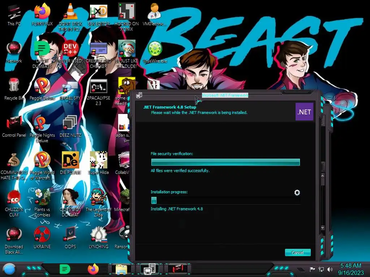Select the SEX EDITOR HxD shortcut
The height and width of the screenshot is (277, 370).
(98, 11)
